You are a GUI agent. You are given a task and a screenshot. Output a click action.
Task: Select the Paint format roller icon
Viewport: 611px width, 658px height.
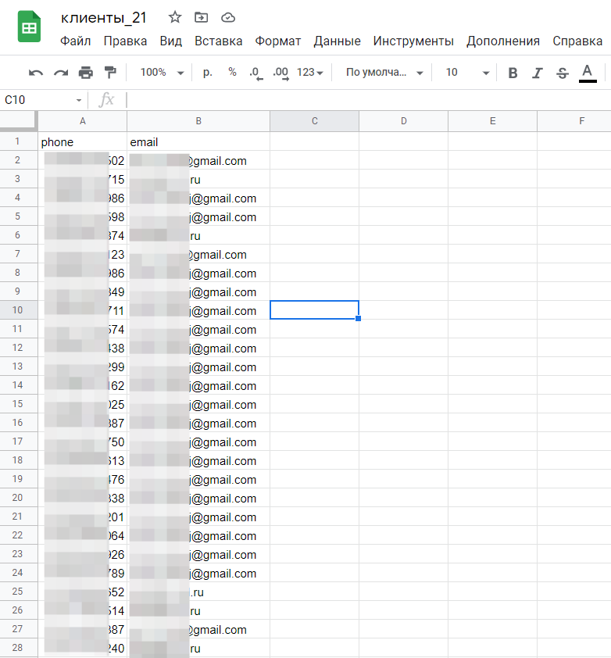click(110, 73)
